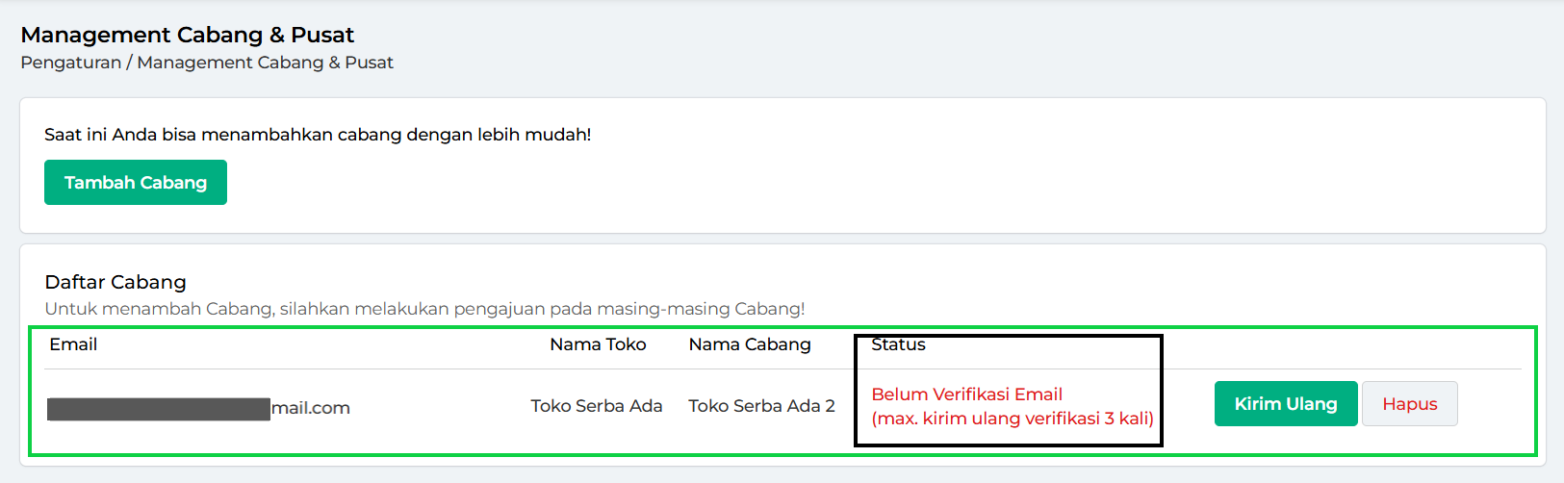This screenshot has width=1564, height=483.
Task: Click the redacted gray email block
Action: click(159, 409)
